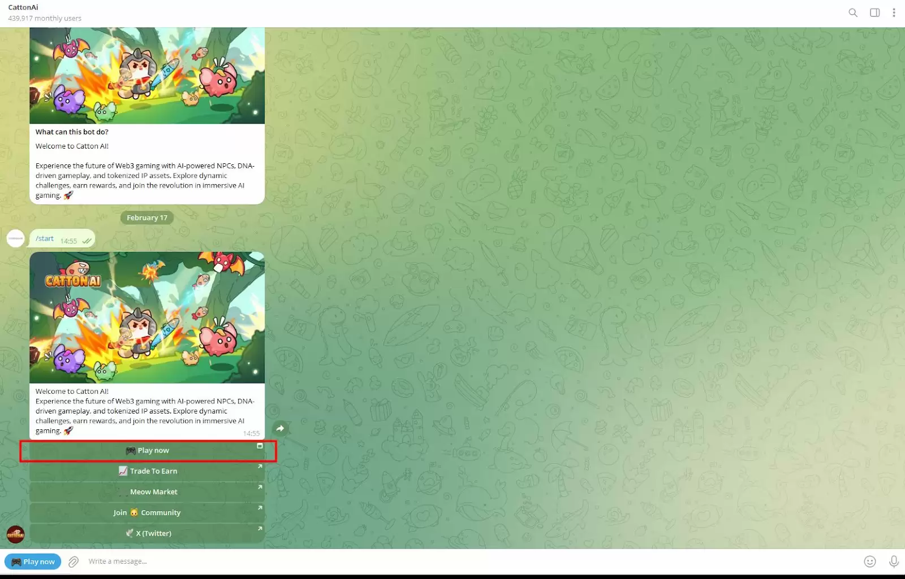Open the three-dot chat options menu
The height and width of the screenshot is (579, 905).
[894, 12]
